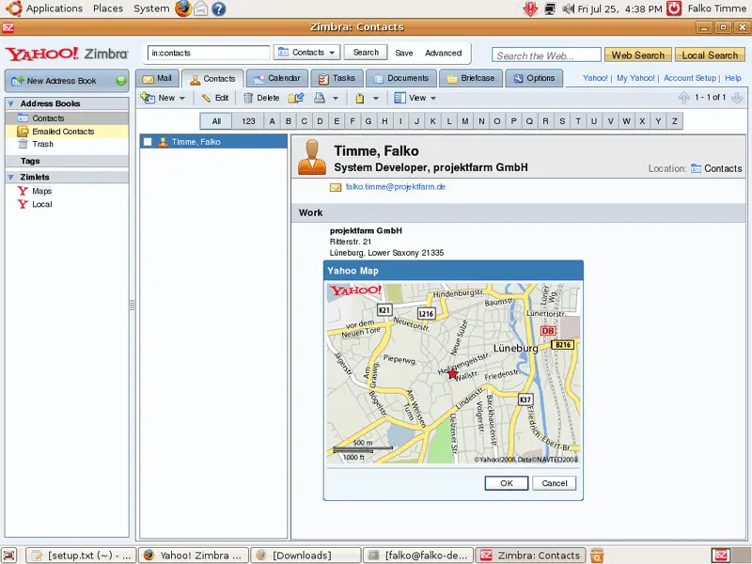The image size is (752, 564).
Task: Open Firefox from the top panel
Action: click(182, 8)
